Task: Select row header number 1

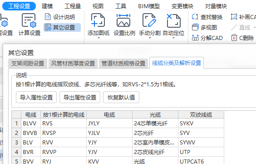Action: [16, 123]
